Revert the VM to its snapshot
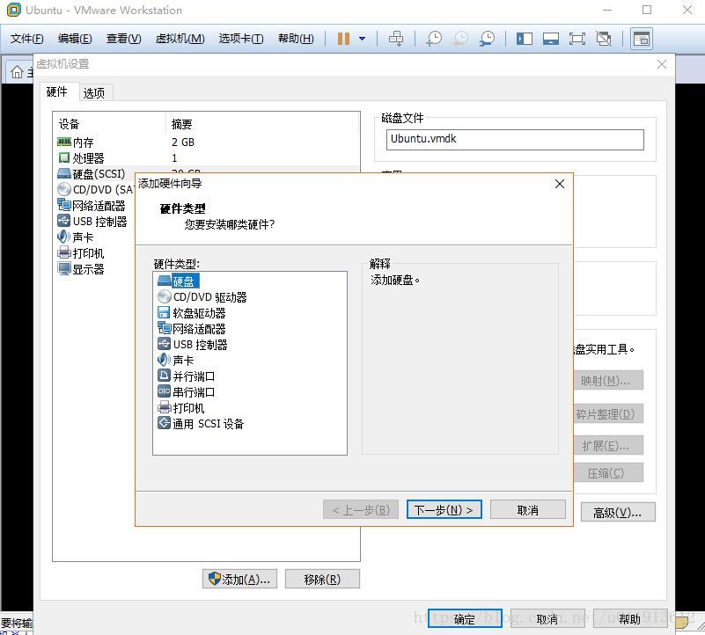The height and width of the screenshot is (635, 705). tap(459, 38)
